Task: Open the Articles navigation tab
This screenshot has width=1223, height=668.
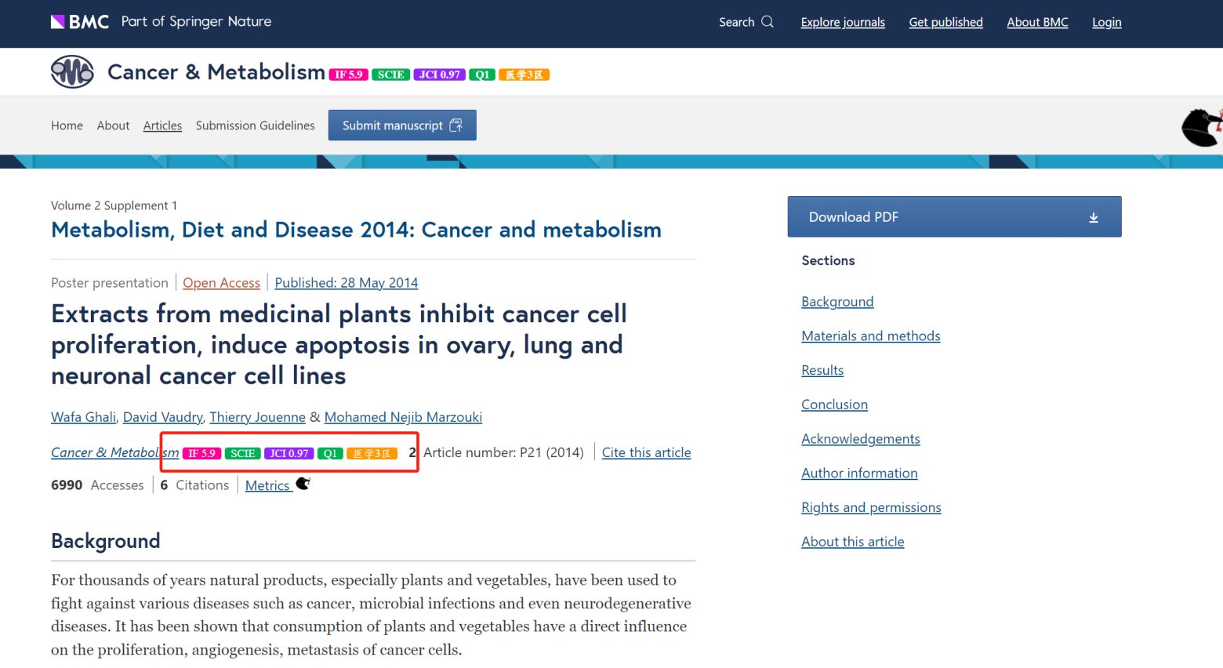Action: [162, 125]
